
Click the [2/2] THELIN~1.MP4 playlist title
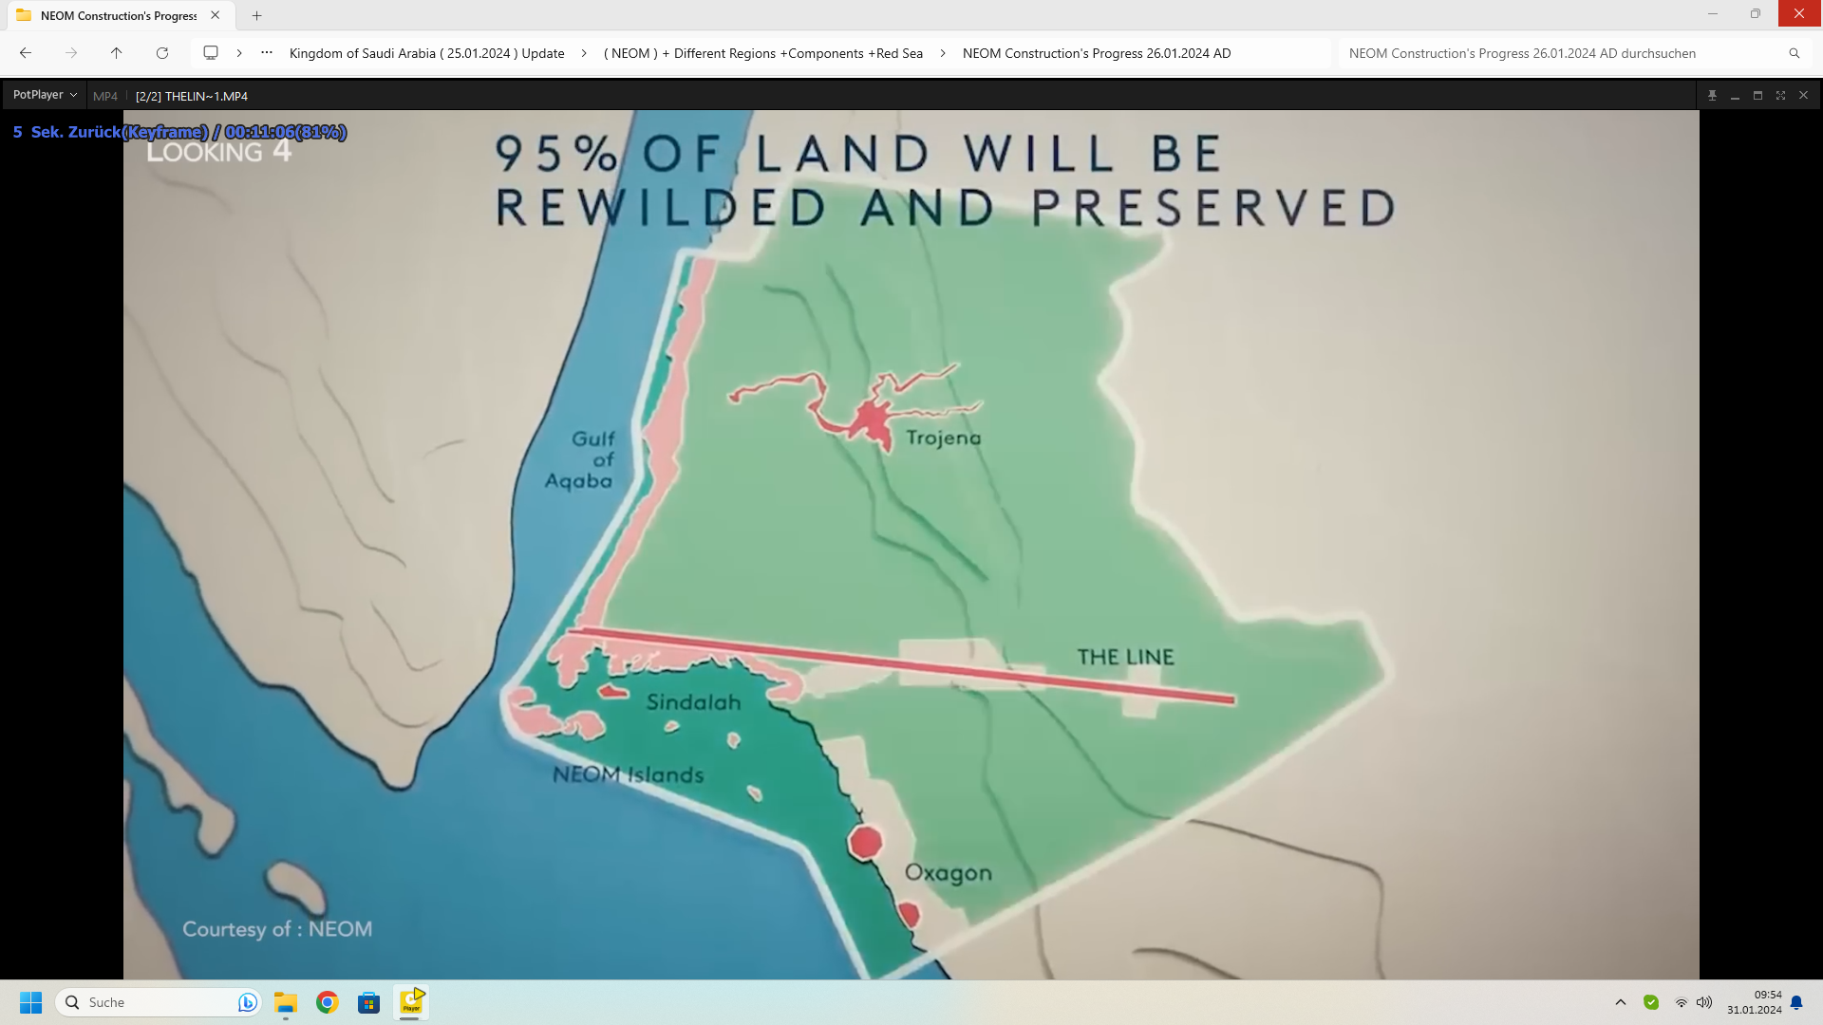point(192,96)
